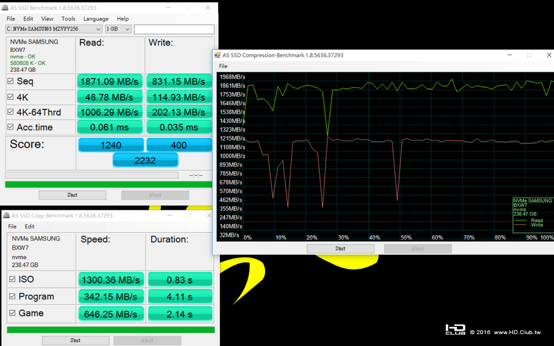Toggle the 4K-64Thrd test checkbox
Screen dimensions: 554x346
coord(11,112)
